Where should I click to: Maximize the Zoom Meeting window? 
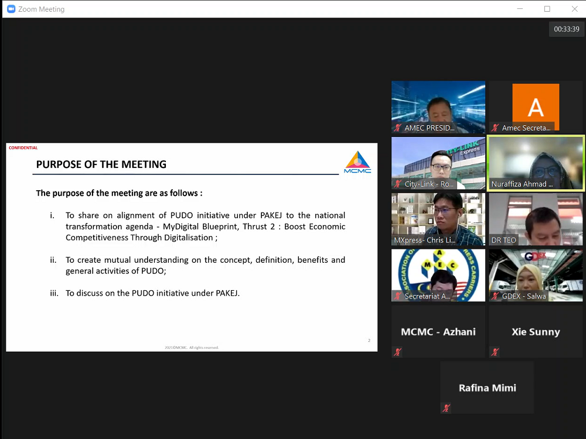547,9
